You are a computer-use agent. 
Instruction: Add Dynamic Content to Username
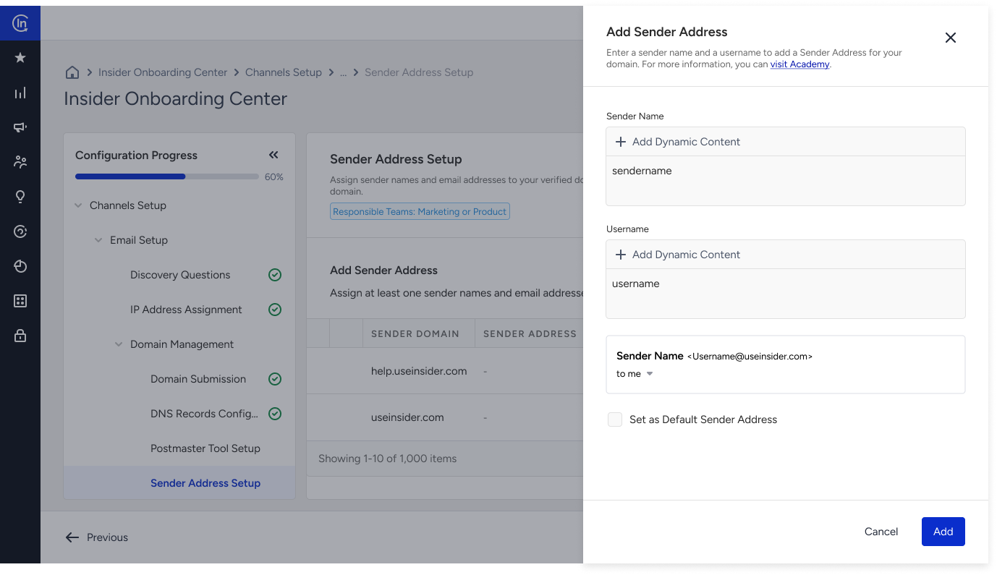click(x=677, y=255)
